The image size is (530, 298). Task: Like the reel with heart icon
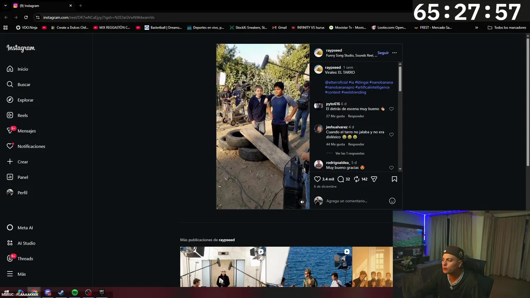[x=317, y=179]
